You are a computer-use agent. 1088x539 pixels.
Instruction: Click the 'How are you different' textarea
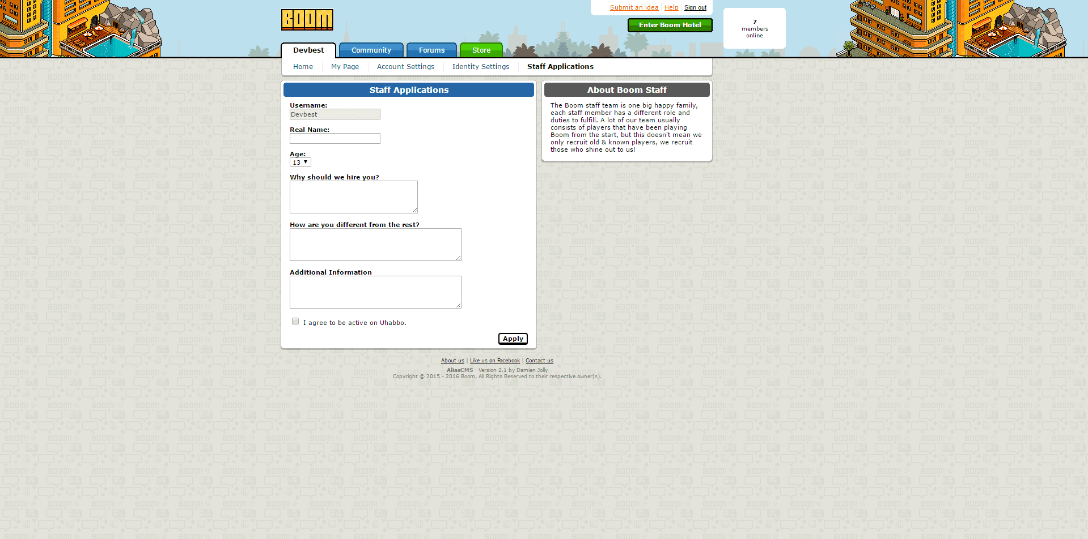pos(375,245)
